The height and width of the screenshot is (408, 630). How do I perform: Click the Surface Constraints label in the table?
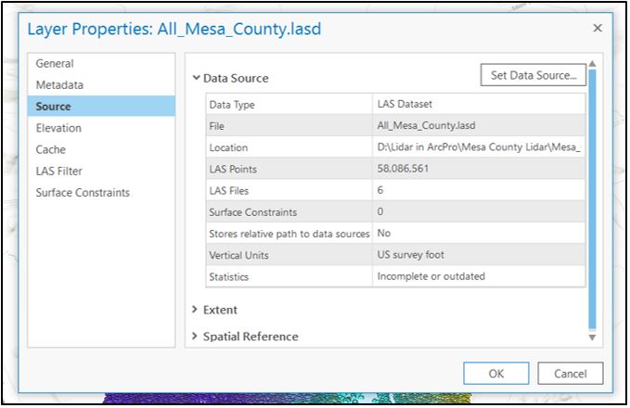click(x=289, y=212)
